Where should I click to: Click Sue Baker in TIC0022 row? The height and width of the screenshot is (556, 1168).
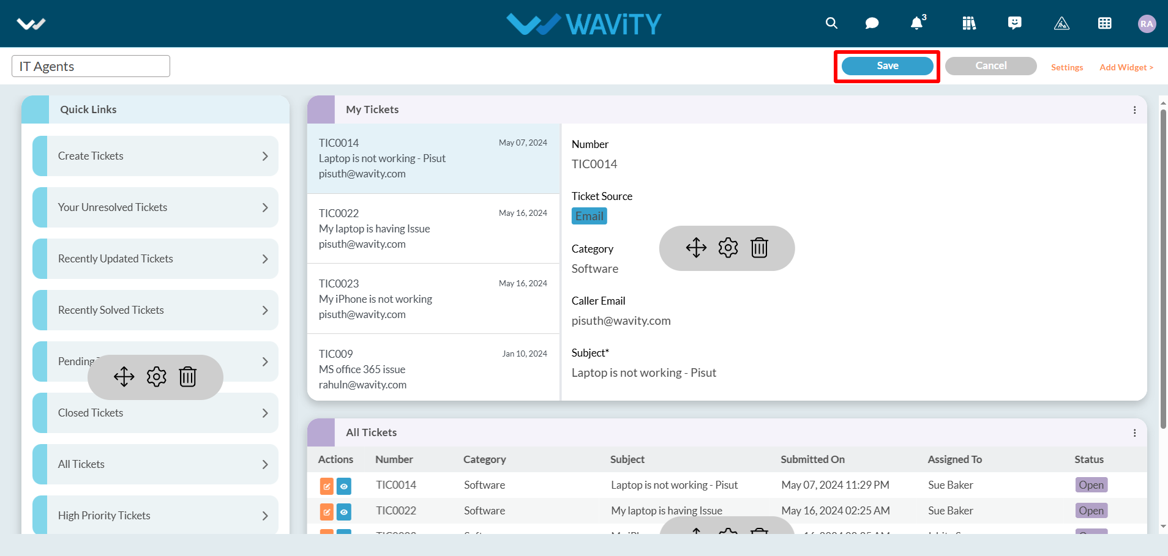(950, 511)
